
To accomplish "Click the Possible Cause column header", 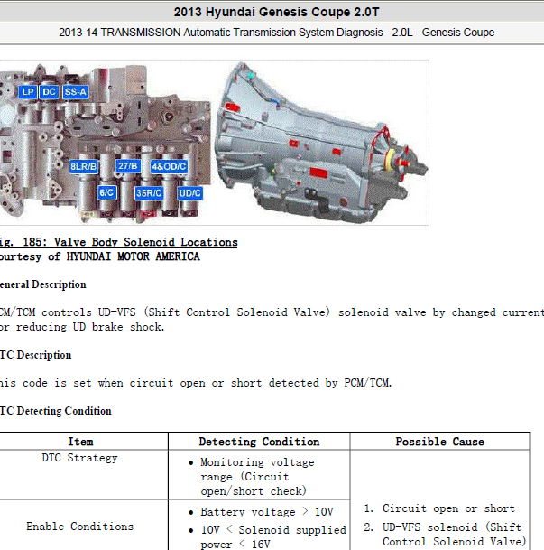I will [x=439, y=442].
